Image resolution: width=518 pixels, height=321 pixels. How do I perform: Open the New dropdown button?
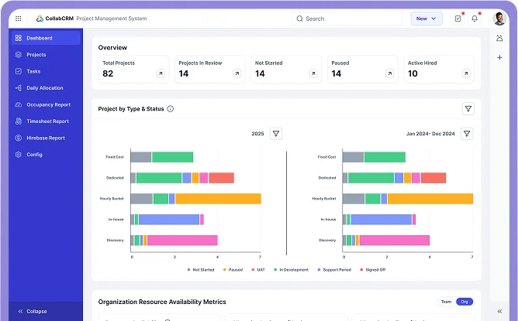click(x=426, y=19)
